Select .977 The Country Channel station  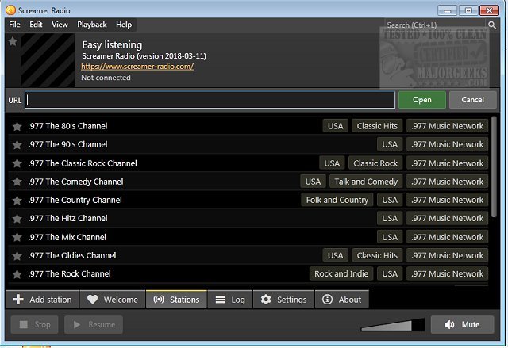pos(248,201)
